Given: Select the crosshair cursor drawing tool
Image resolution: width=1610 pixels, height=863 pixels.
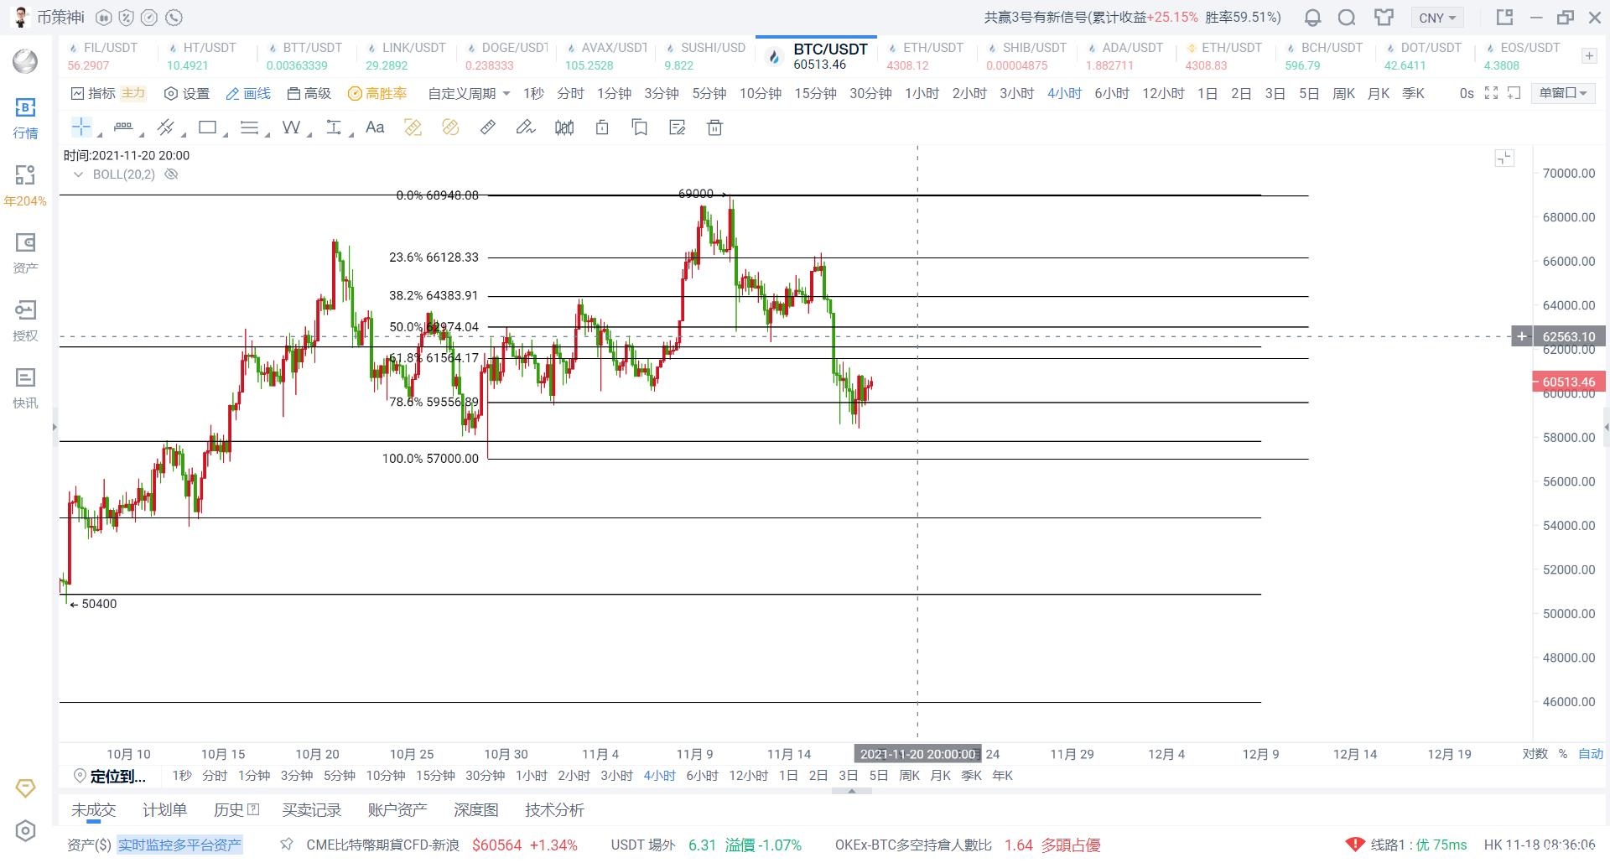Looking at the screenshot, I should coord(81,127).
